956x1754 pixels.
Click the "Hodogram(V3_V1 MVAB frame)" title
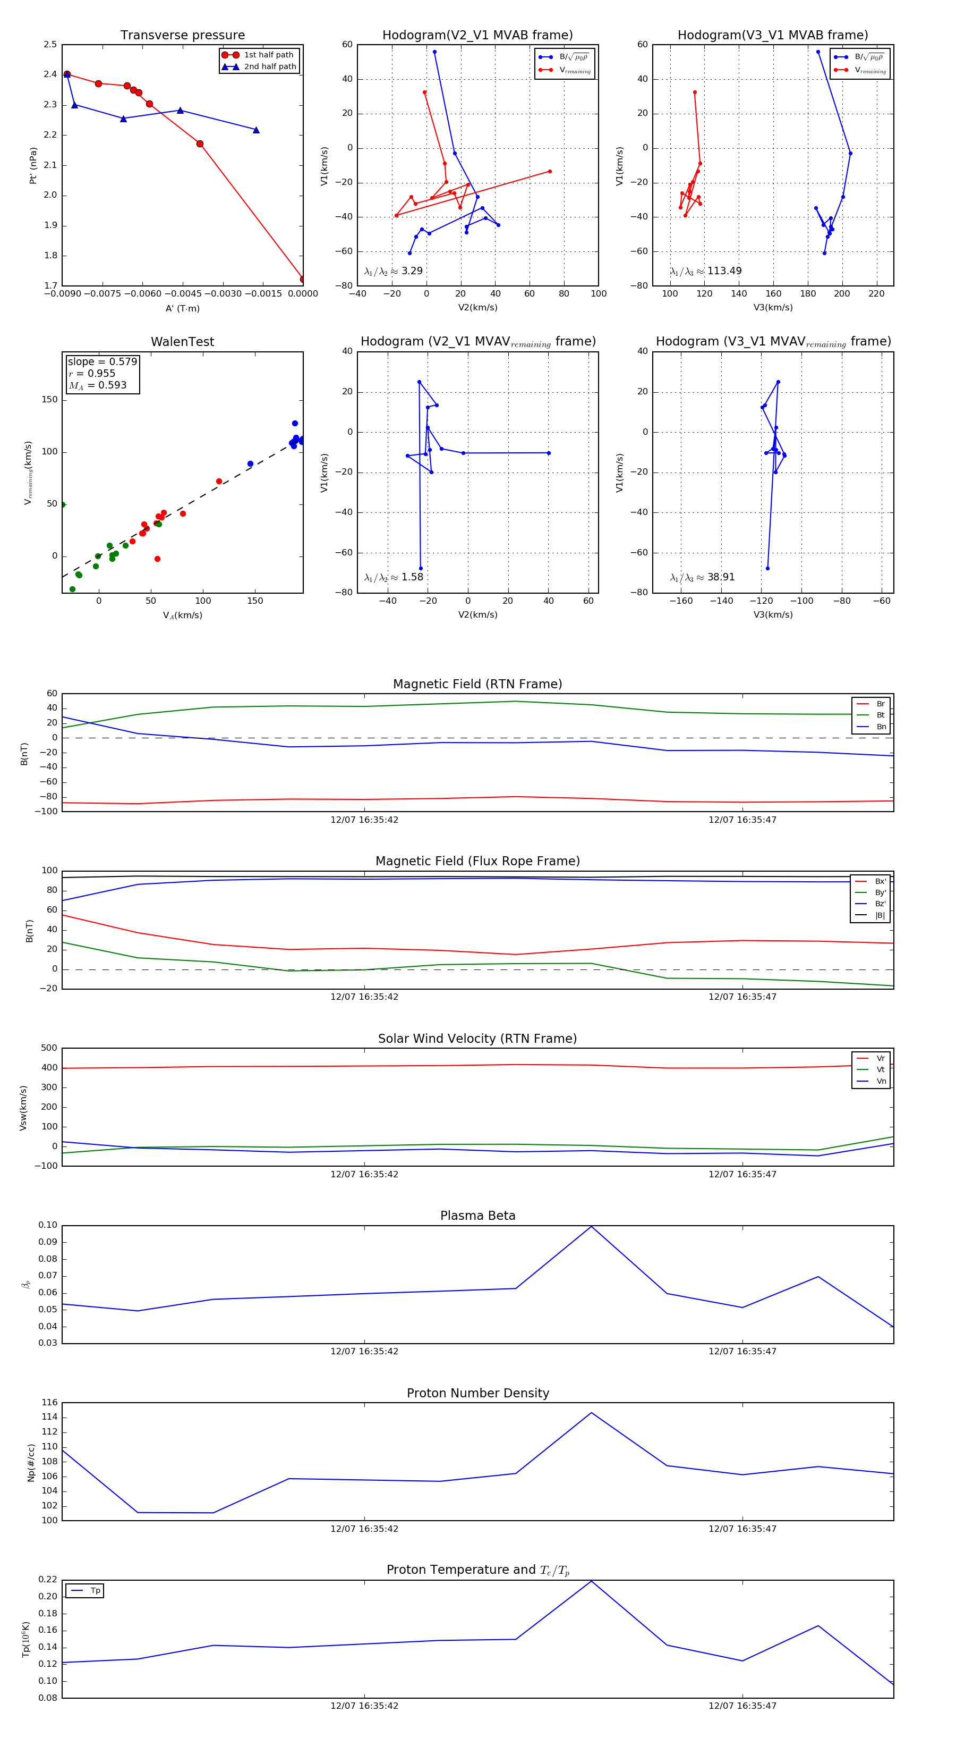point(773,36)
